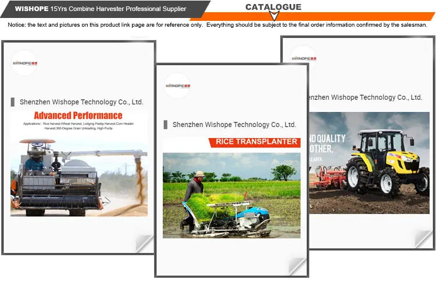Click 'Shenzhen Wishope Technology Co., Ltd.' on harvester catalogue
The image size is (436, 290).
click(81, 102)
